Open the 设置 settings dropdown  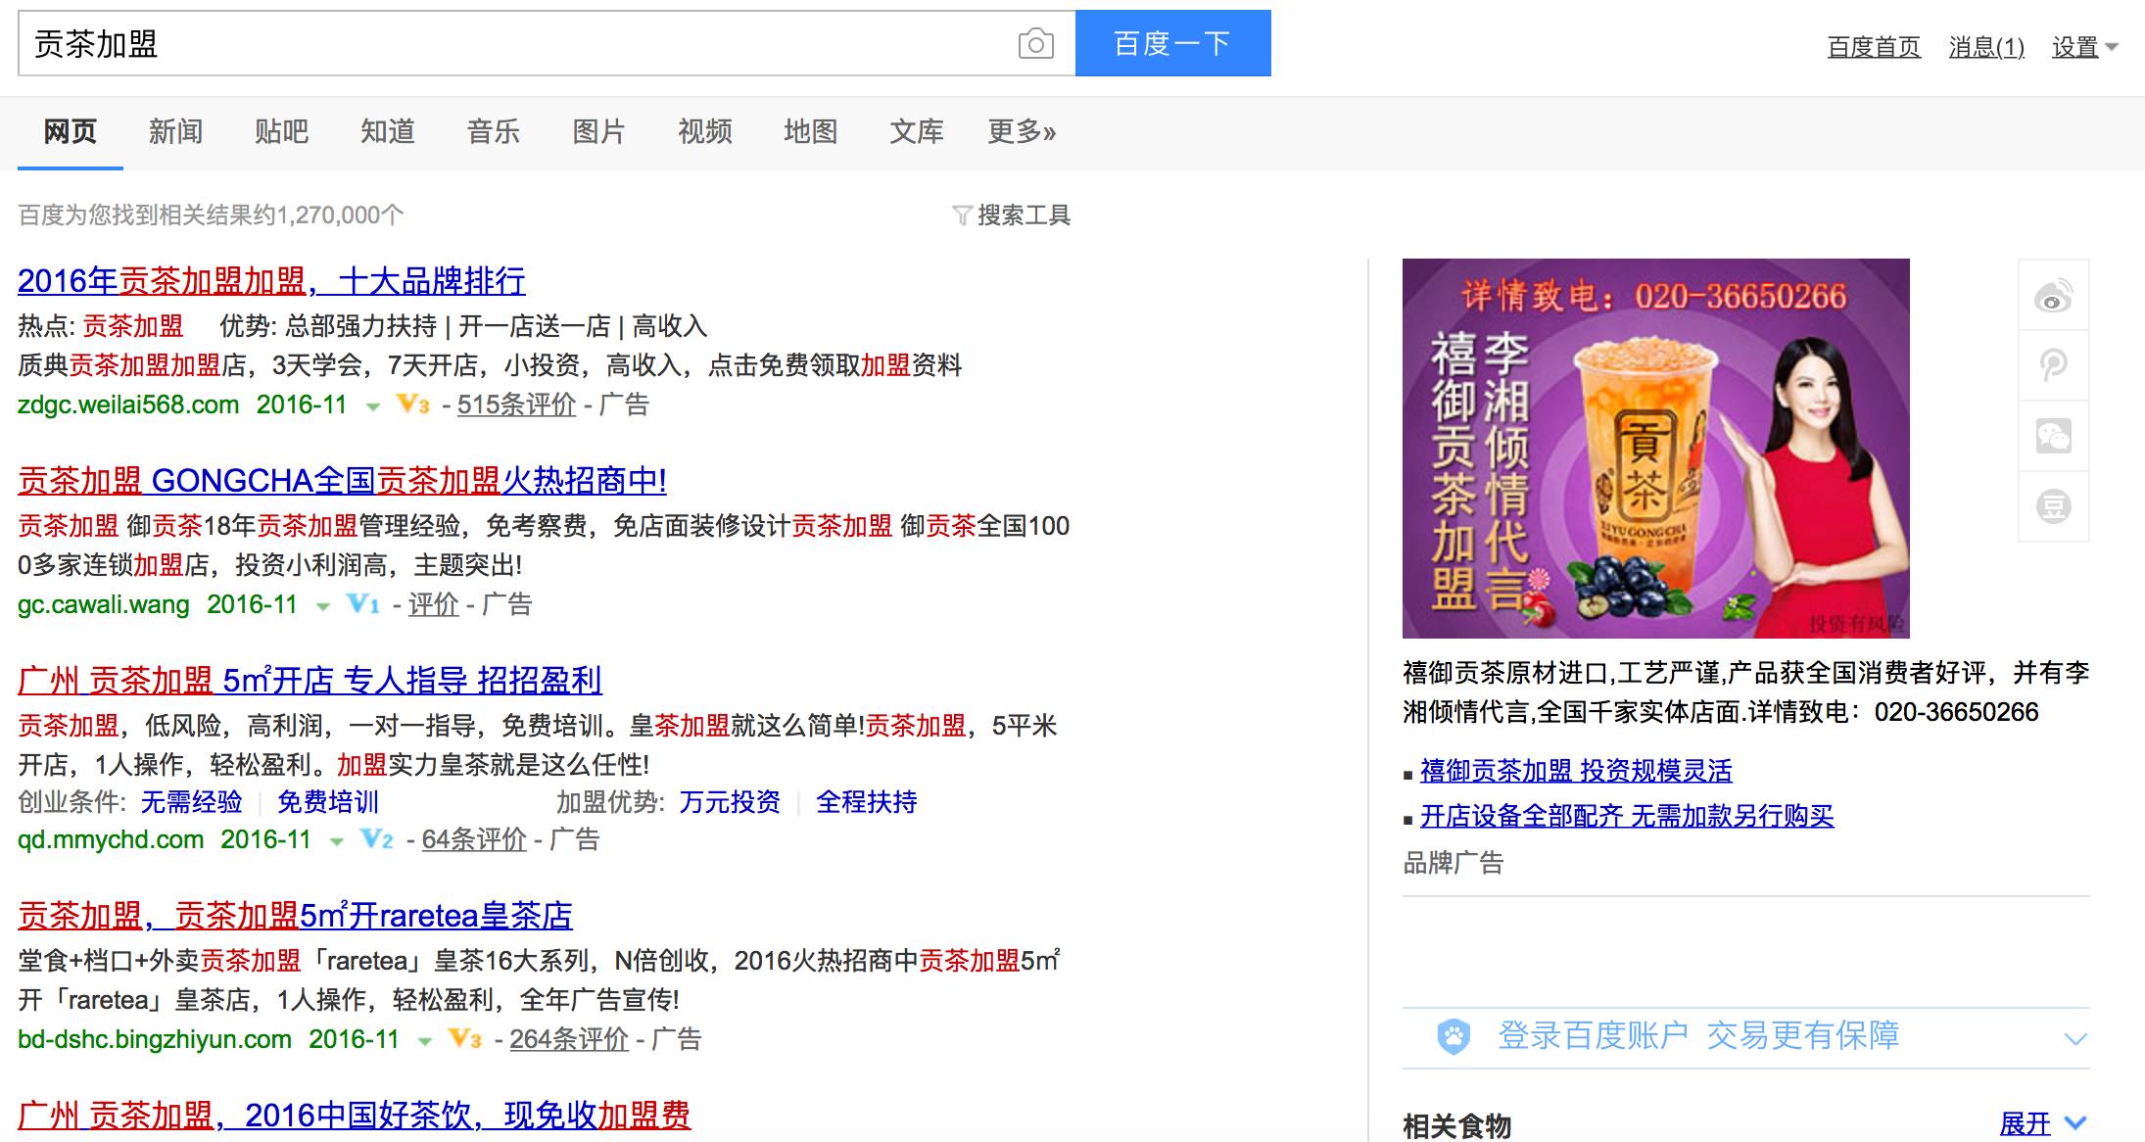pos(2084,47)
